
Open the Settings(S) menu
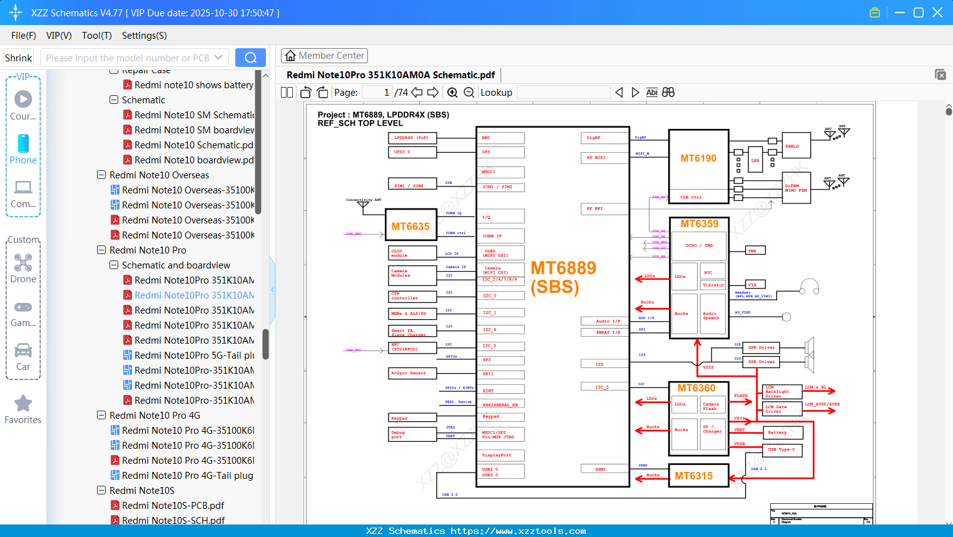point(144,36)
